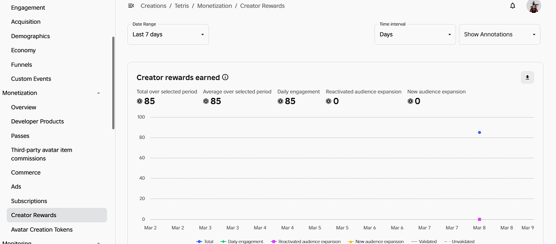The image size is (556, 244).
Task: Open Funnels page
Action: [x=21, y=64]
